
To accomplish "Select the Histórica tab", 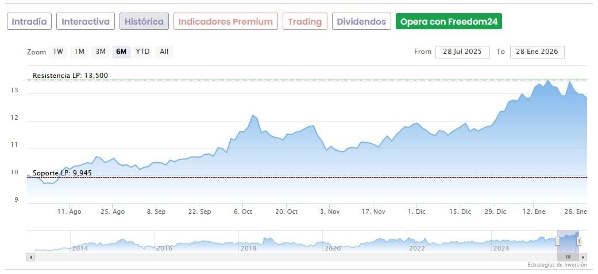I will click(x=144, y=22).
